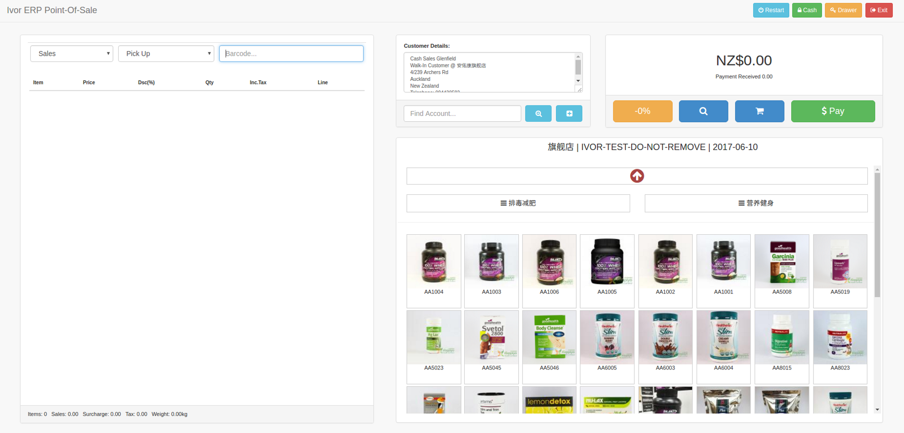
Task: Click the find account search icon
Action: click(538, 114)
